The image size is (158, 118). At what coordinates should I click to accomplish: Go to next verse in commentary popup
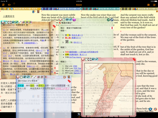tap(27, 22)
